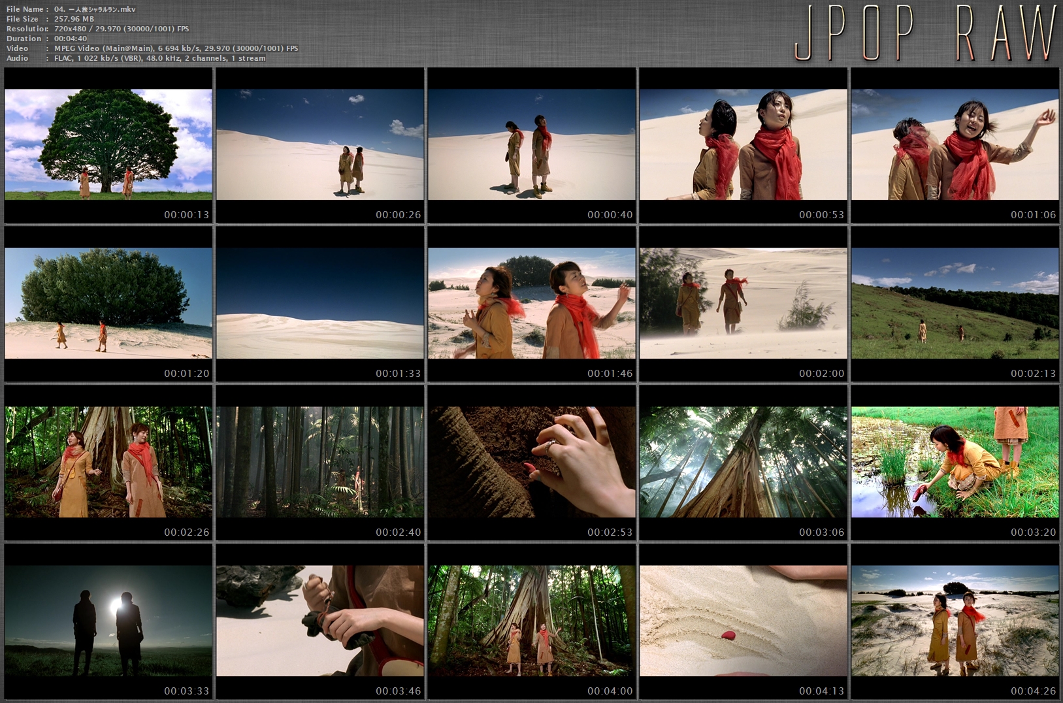Click the 'File Name' label
This screenshot has width=1063, height=703.
pyautogui.click(x=25, y=9)
